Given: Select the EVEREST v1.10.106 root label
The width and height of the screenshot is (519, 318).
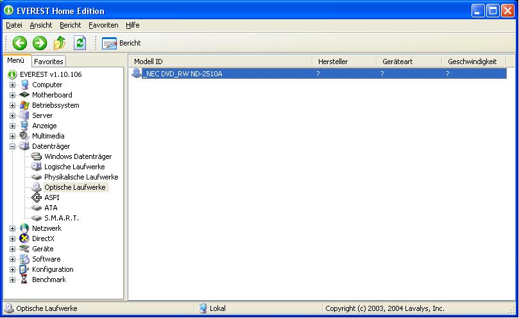Looking at the screenshot, I should pyautogui.click(x=51, y=74).
